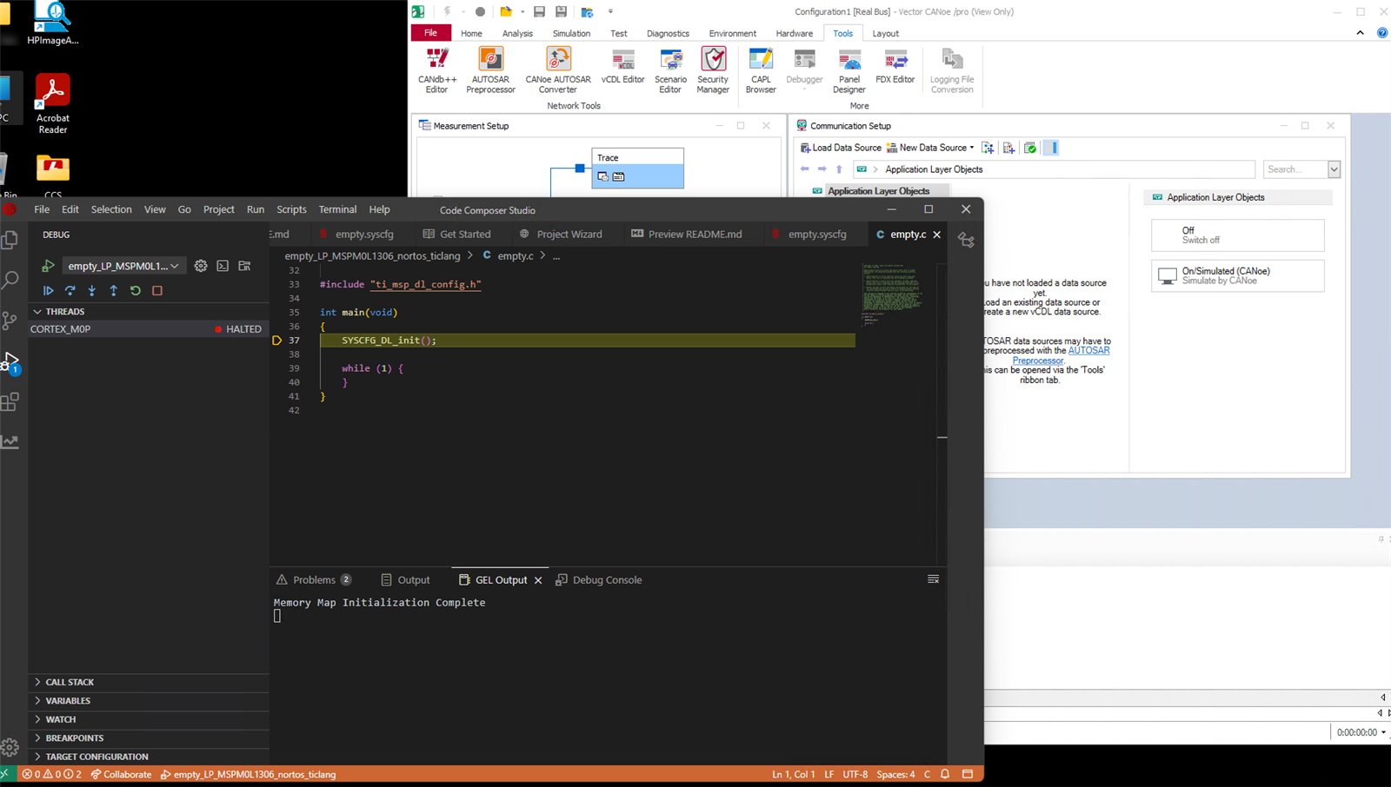This screenshot has height=787, width=1391.
Task: Restart the debug session
Action: [136, 291]
